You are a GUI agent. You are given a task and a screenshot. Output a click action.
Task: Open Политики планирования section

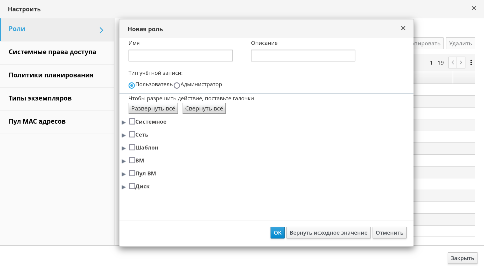click(51, 75)
